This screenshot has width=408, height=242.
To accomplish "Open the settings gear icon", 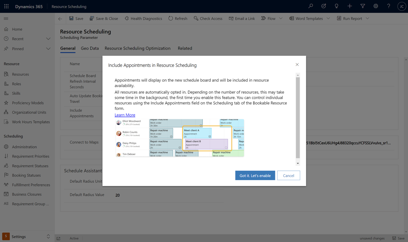I will click(376, 6).
